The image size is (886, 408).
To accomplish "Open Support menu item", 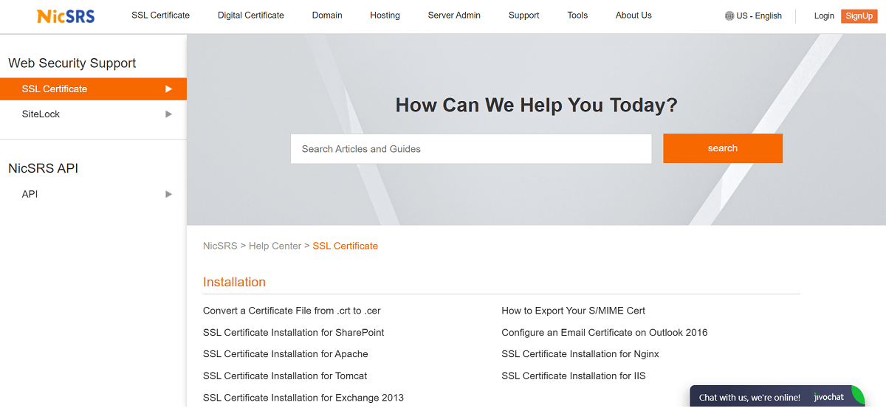I will point(524,15).
